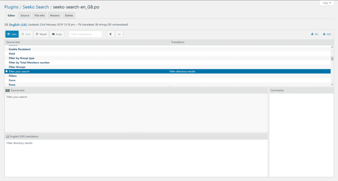Select the Form string row
Viewport: 338px width, 181px height.
pos(167,80)
